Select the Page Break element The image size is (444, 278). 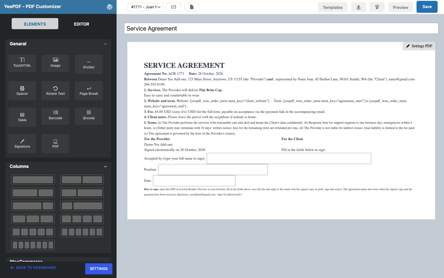click(x=89, y=91)
